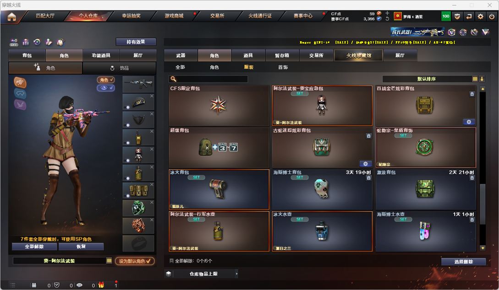Switch to the 火线珍藏馆 tab
499x290 pixels.
pos(358,55)
